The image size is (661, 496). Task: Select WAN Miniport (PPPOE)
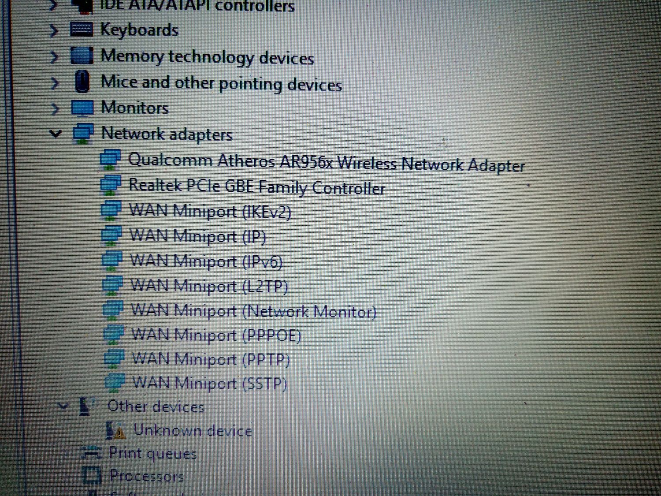(216, 335)
